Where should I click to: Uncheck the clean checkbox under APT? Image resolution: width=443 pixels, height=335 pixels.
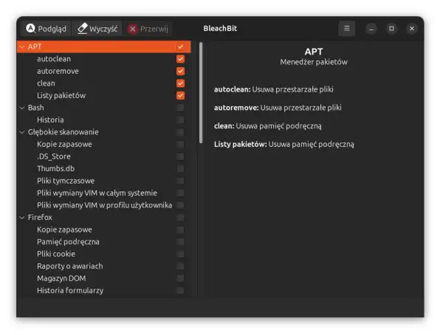coord(180,83)
